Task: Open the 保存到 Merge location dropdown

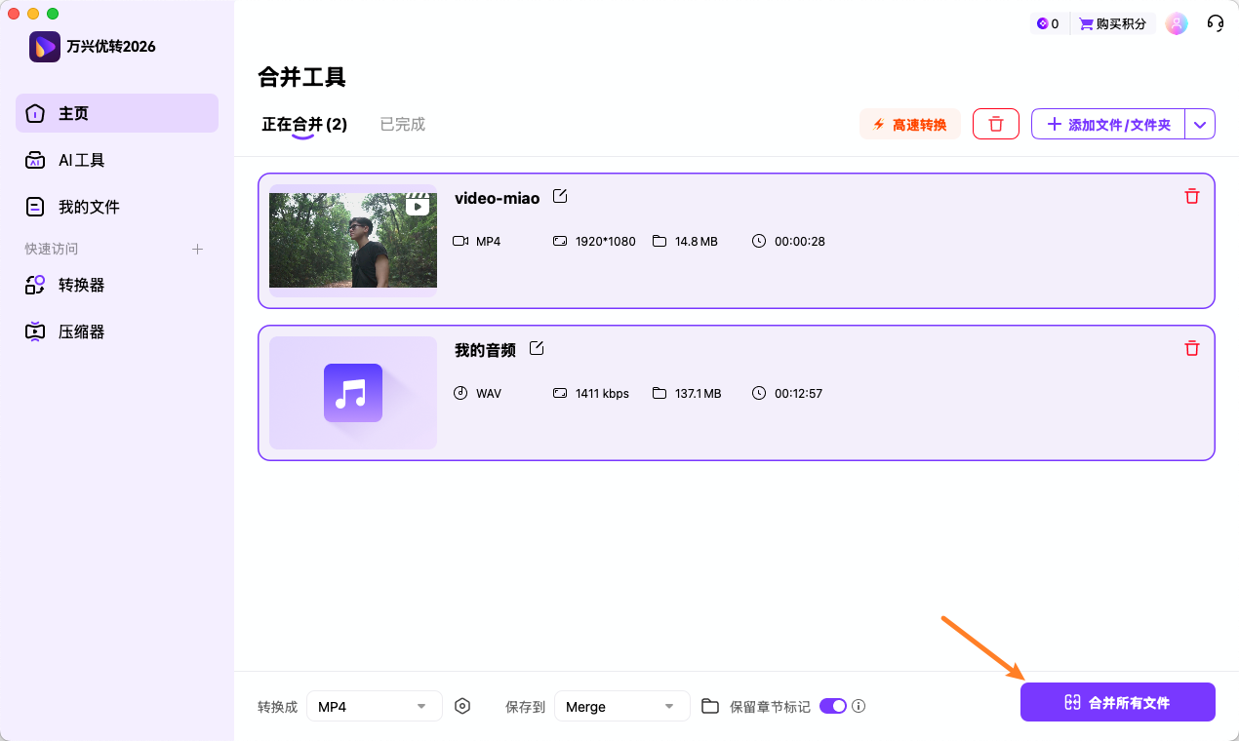Action: click(x=621, y=705)
